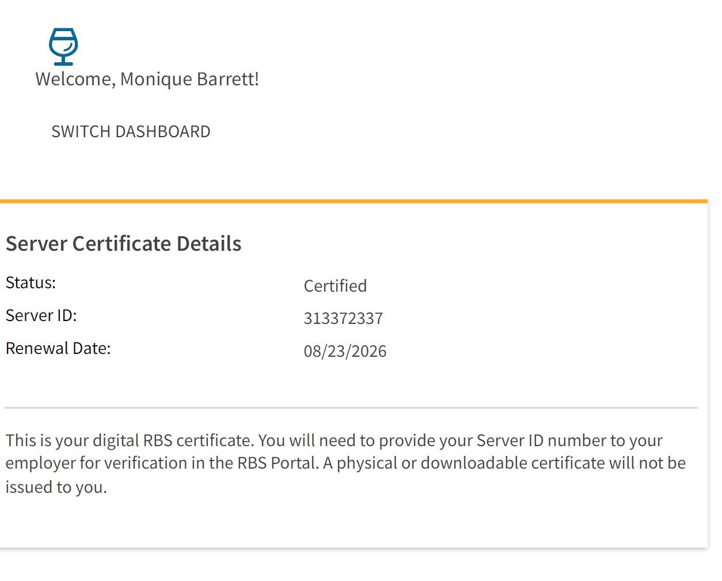
Task: Click the wine glass logo icon
Action: (63, 46)
